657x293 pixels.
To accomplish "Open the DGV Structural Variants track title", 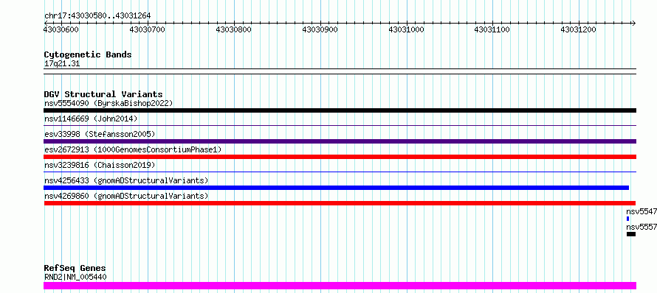I will (x=103, y=94).
